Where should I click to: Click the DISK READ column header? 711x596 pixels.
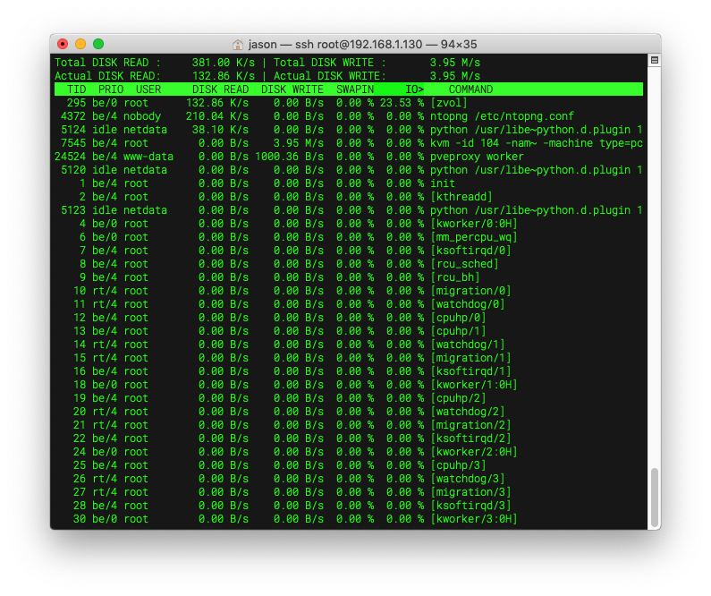pyautogui.click(x=220, y=89)
